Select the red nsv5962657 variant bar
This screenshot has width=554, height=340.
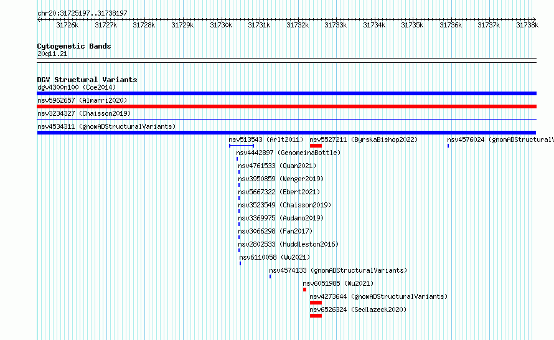click(286, 106)
